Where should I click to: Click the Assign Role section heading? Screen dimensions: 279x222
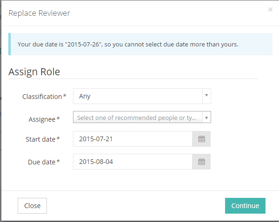pos(34,72)
